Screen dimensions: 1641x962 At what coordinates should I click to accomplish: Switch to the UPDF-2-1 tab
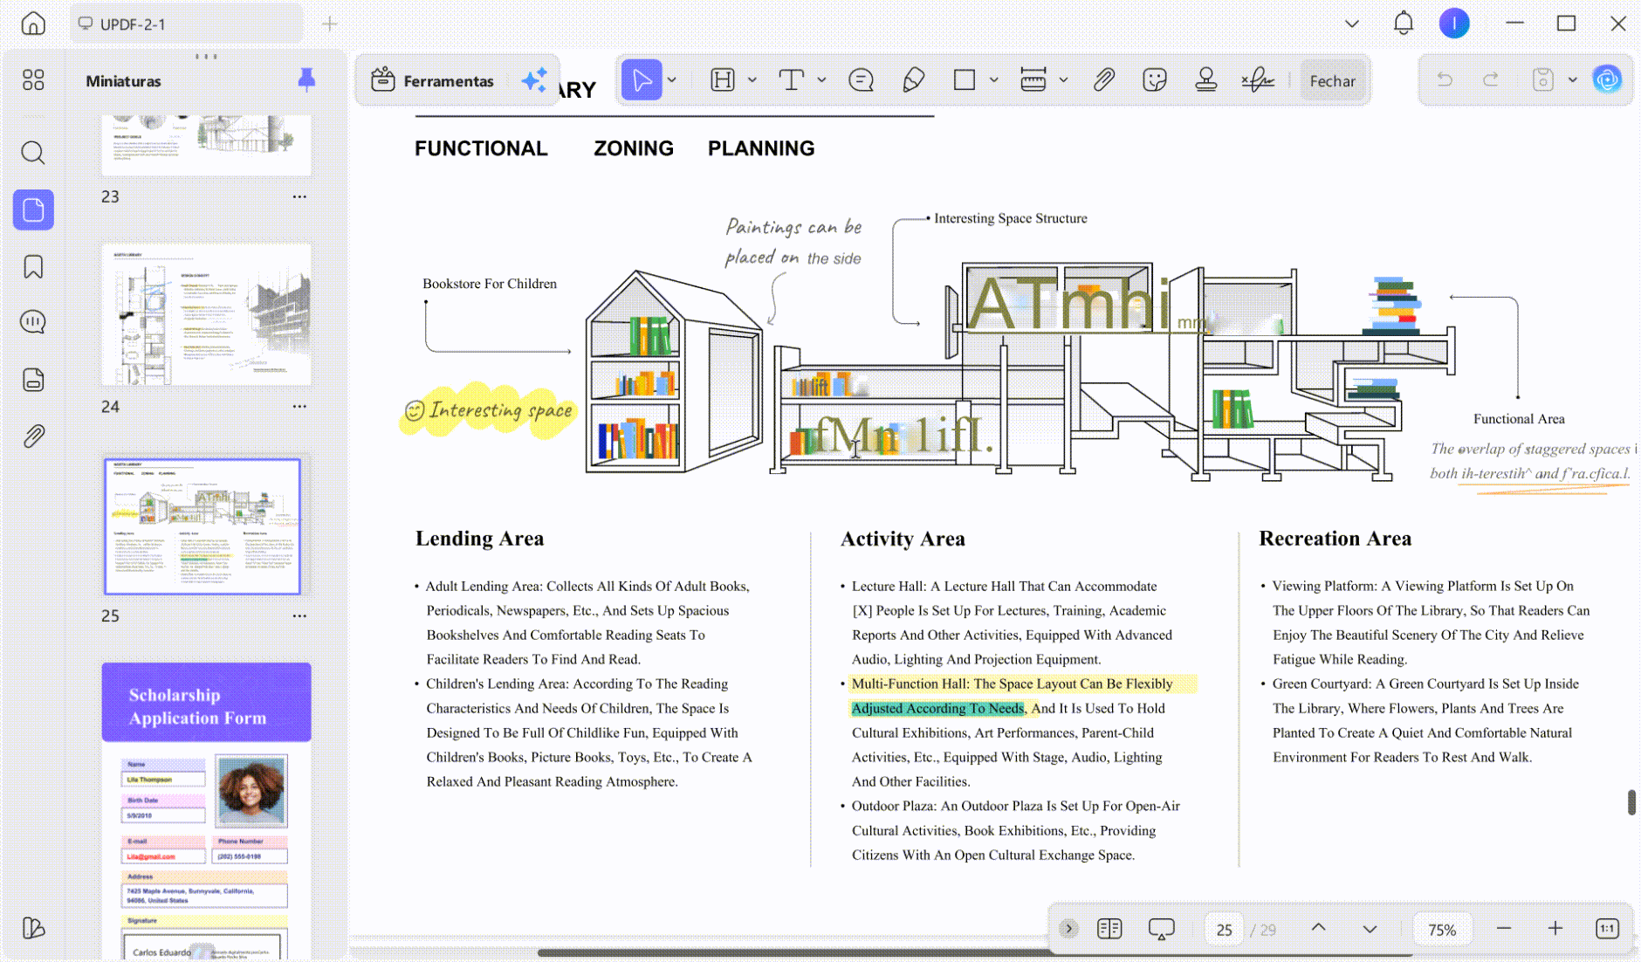[x=186, y=24]
